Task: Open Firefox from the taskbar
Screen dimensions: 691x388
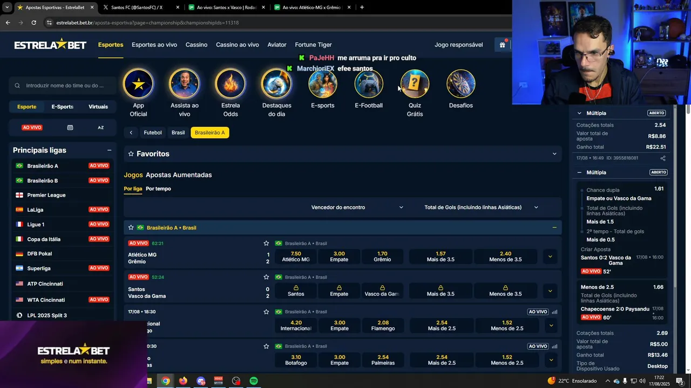Action: (x=183, y=381)
